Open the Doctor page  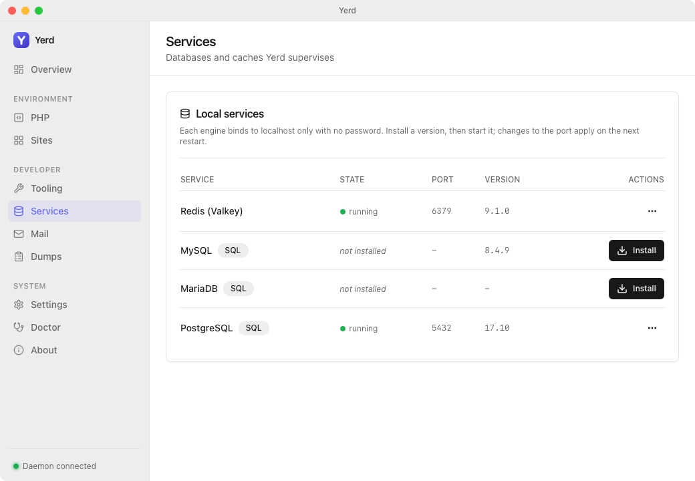coord(74,327)
